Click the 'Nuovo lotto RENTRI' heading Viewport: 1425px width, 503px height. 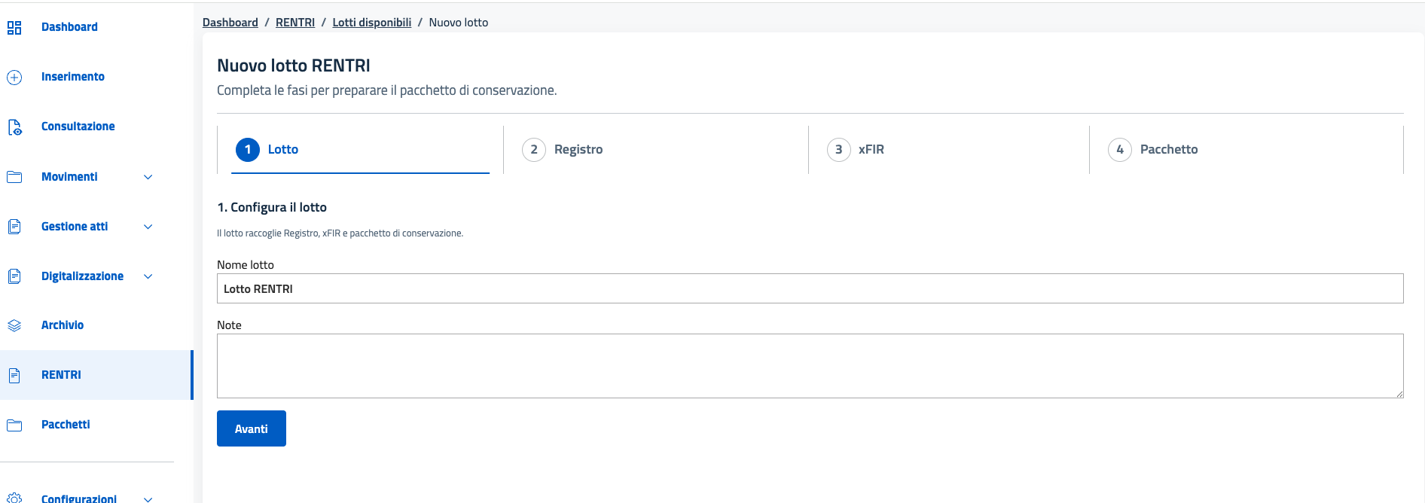pyautogui.click(x=294, y=66)
